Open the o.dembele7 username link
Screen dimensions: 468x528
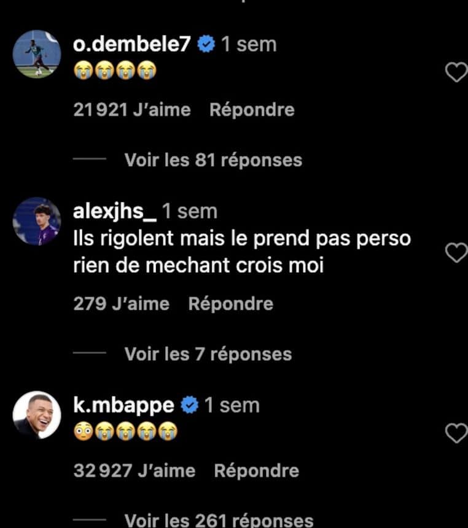[132, 44]
